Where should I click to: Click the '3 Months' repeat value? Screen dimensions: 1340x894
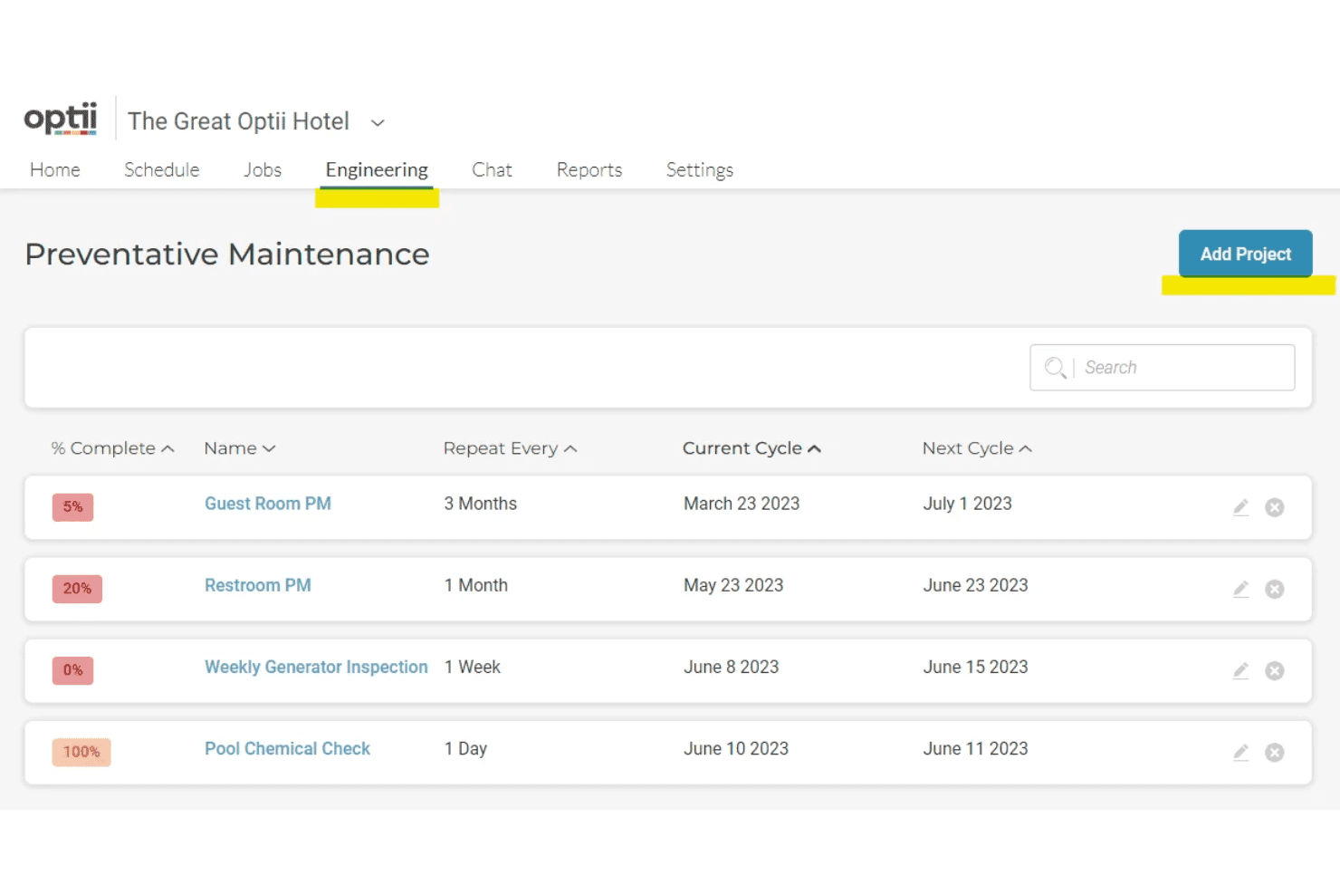tap(480, 504)
